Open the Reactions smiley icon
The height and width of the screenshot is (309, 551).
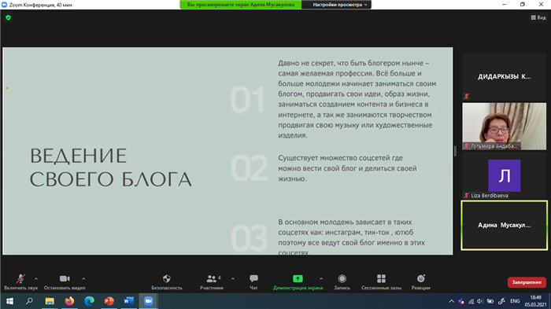420,278
